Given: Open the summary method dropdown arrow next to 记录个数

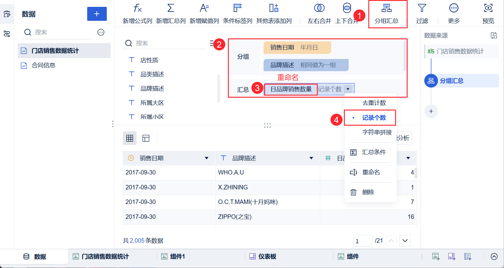Looking at the screenshot, I should point(348,89).
